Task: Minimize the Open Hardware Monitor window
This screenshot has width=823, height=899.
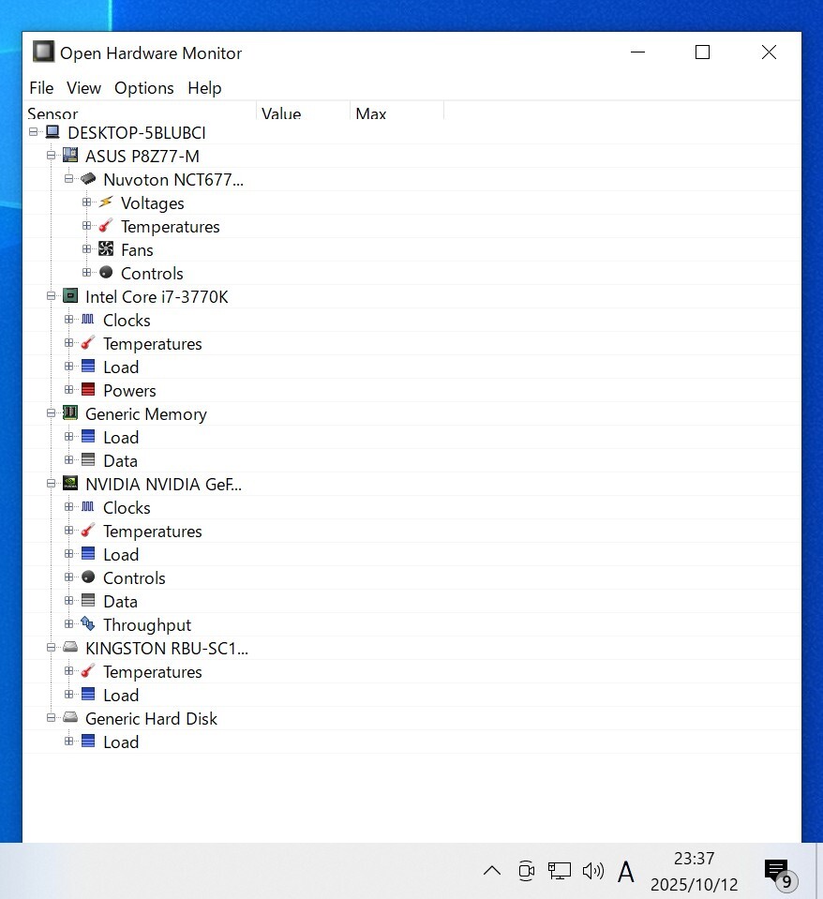Action: 638,52
